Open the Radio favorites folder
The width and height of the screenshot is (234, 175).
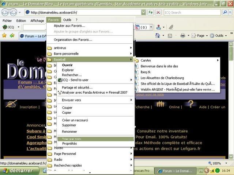pyautogui.click(x=90, y=160)
